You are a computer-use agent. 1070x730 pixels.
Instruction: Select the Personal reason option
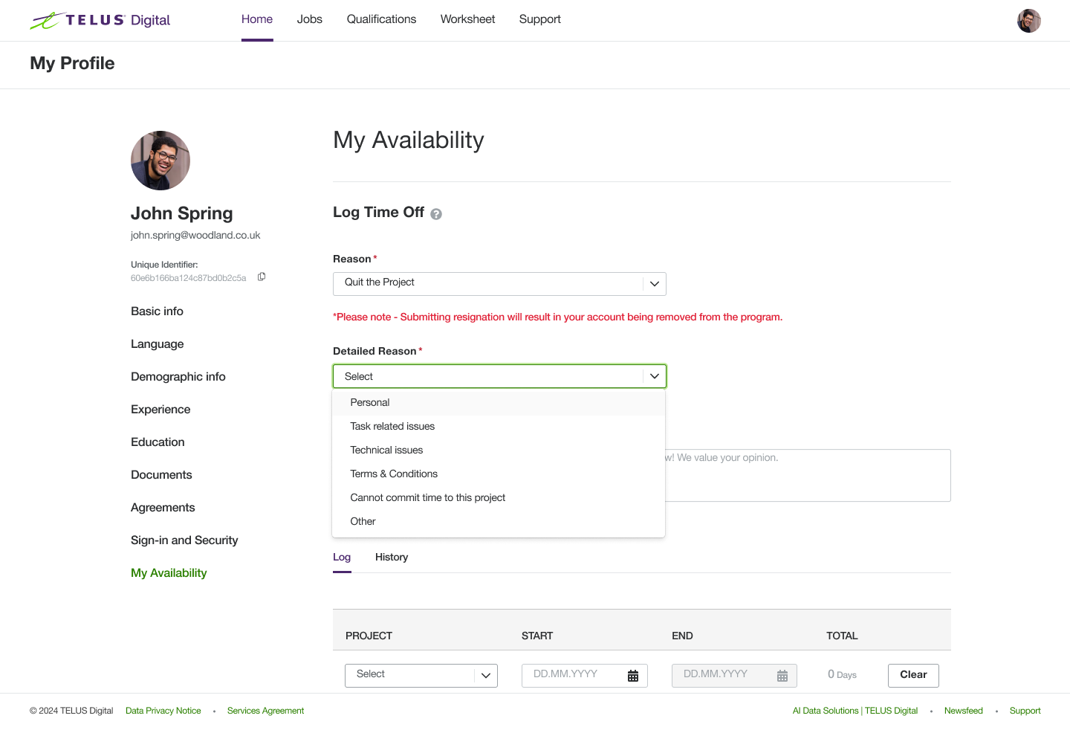(369, 402)
